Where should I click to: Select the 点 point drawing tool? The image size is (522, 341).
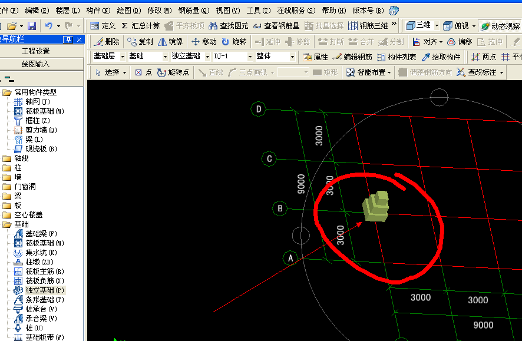pos(144,72)
